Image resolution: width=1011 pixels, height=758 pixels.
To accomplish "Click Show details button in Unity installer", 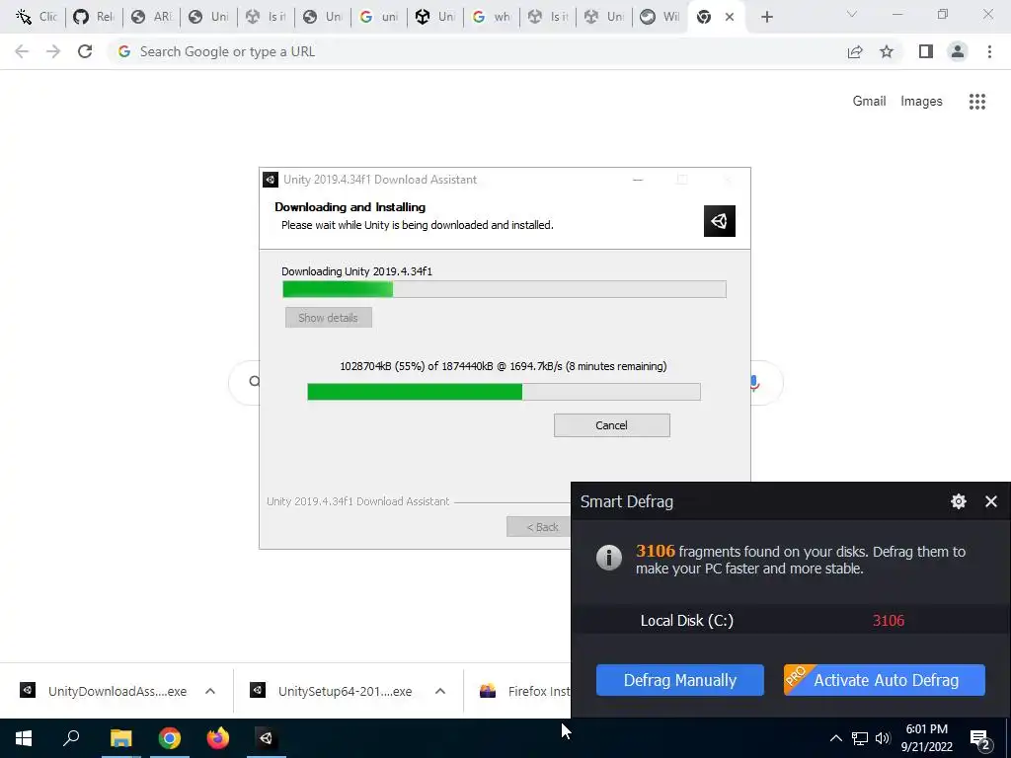I will [328, 318].
